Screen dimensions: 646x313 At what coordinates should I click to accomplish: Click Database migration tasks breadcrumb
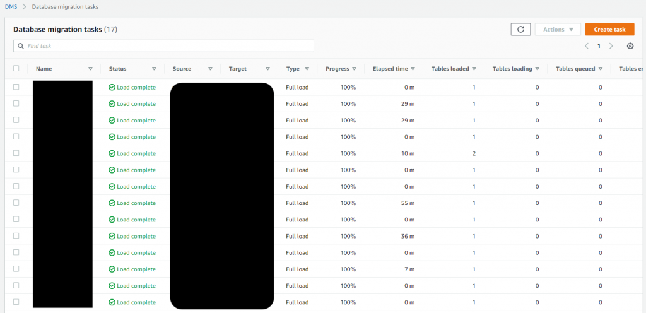click(65, 7)
